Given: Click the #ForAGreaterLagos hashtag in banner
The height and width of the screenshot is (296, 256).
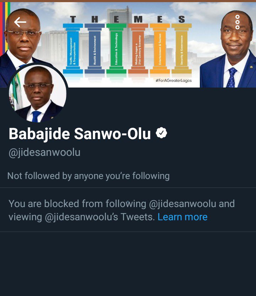Looking at the screenshot, I should 174,81.
